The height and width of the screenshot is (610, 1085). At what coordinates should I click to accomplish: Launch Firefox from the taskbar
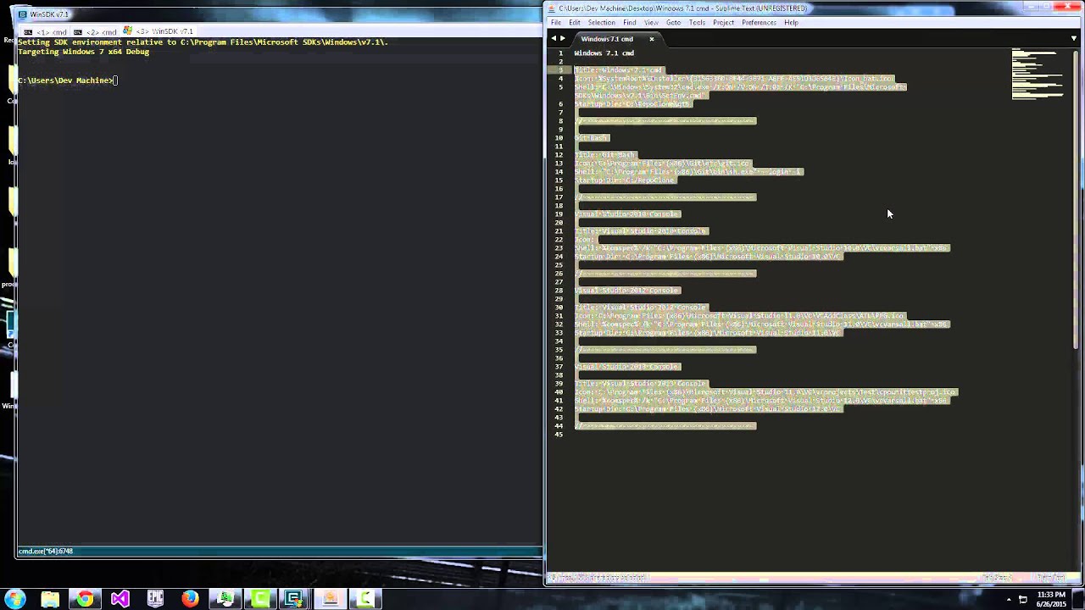(190, 599)
